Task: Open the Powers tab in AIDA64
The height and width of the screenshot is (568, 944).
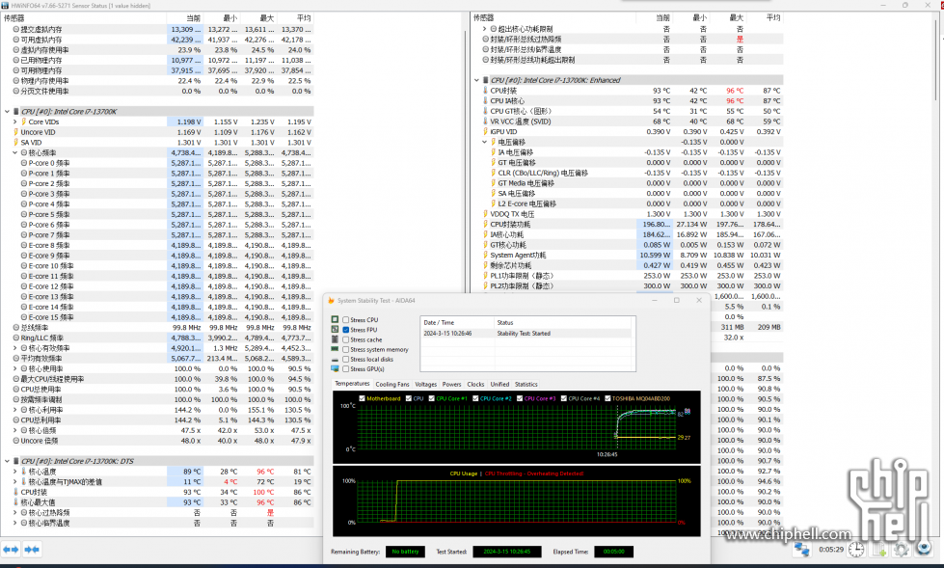Action: (451, 384)
